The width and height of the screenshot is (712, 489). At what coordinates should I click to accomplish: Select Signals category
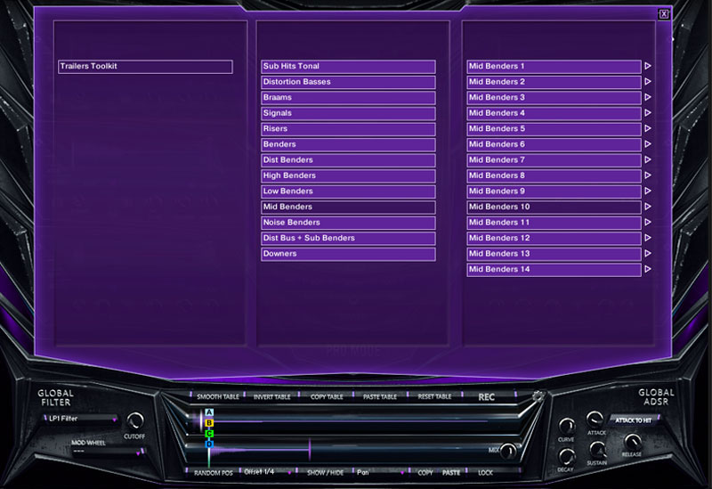click(348, 113)
